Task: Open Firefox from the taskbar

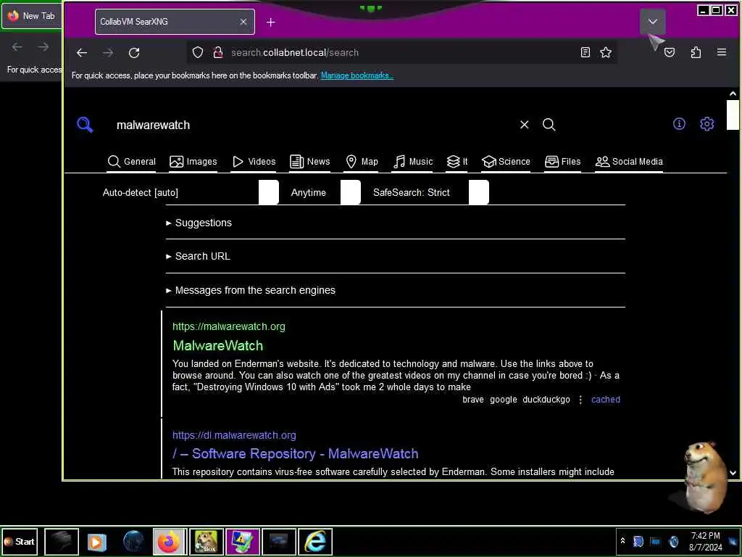Action: (x=169, y=541)
